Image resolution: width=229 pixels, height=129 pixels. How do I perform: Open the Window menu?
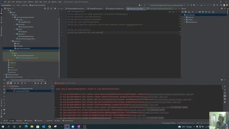[x=54, y=2]
